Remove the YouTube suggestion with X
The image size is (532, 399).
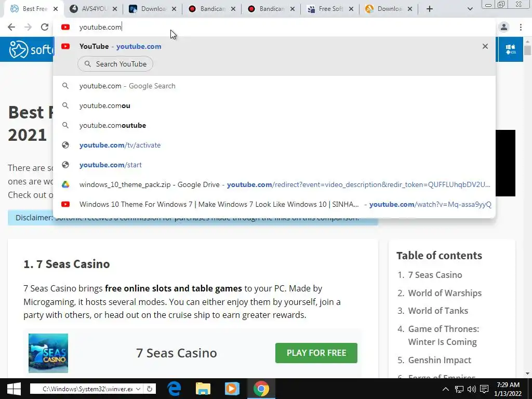tap(485, 46)
